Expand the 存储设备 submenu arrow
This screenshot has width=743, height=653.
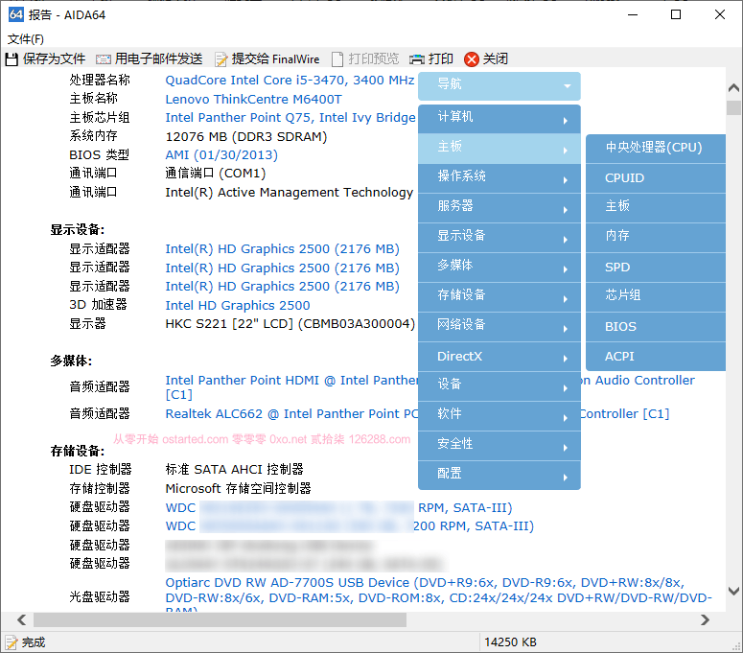[x=566, y=299]
